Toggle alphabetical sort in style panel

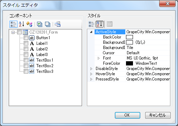(x=99, y=24)
